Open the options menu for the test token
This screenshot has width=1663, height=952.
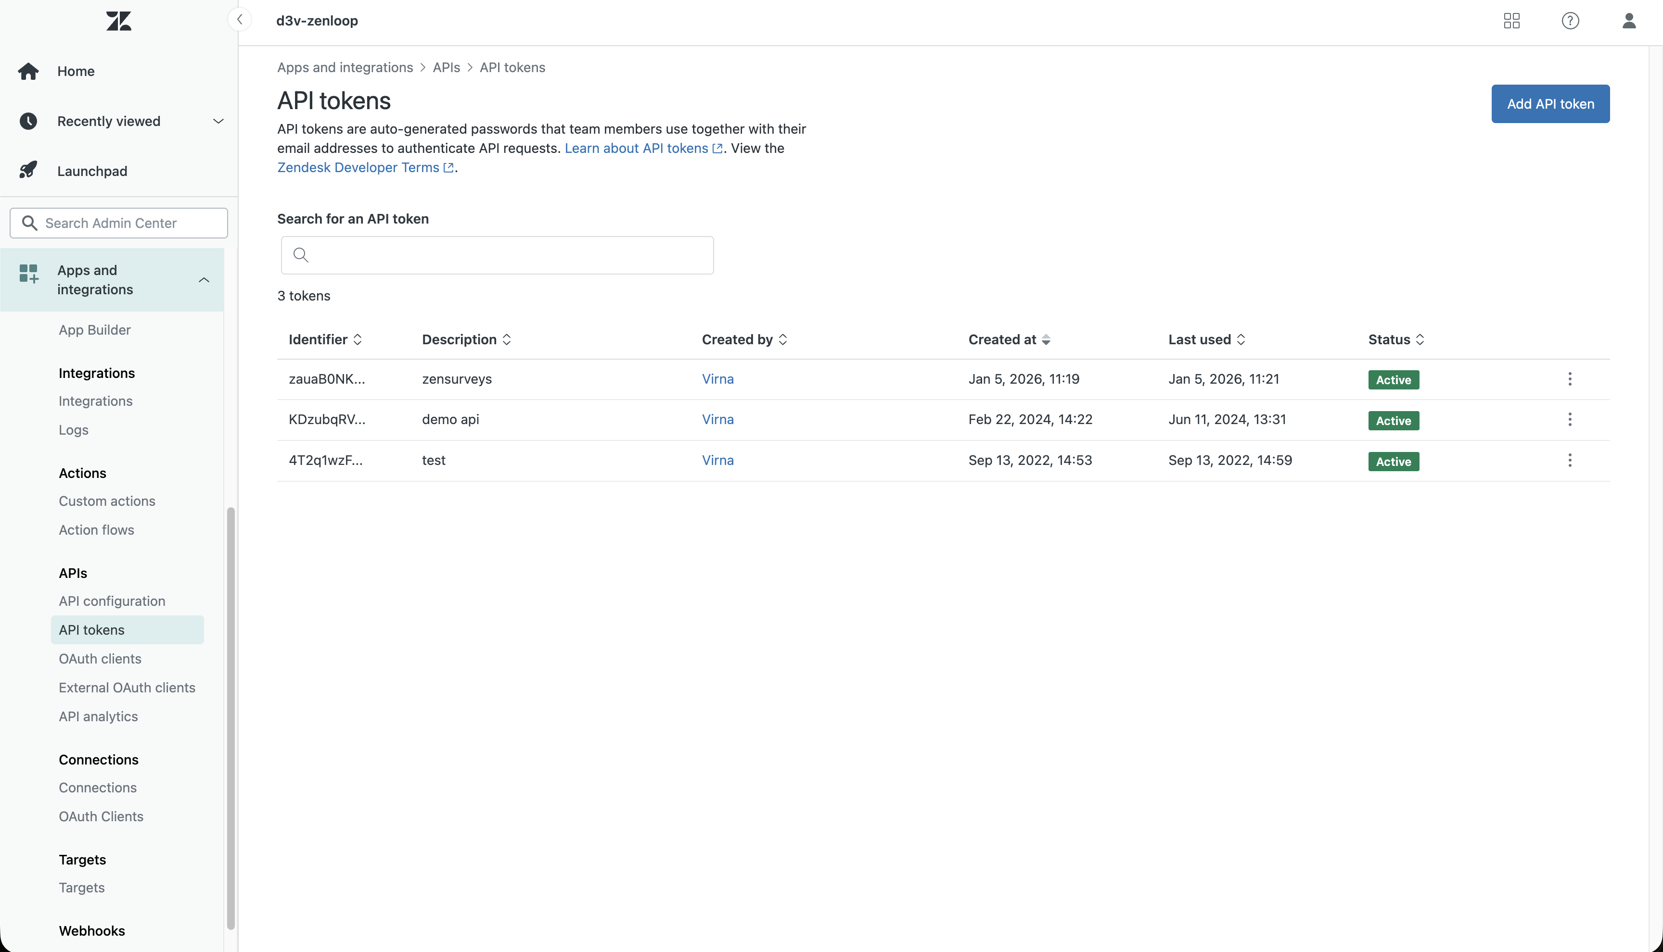tap(1570, 460)
